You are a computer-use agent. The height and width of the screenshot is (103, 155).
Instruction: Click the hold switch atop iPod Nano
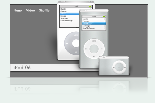coord(83,11)
